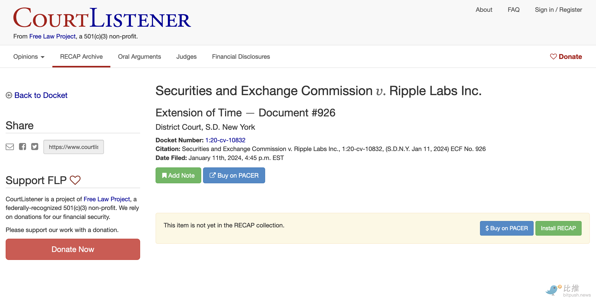Click the back arrow circle icon
This screenshot has width=596, height=302.
(x=9, y=95)
